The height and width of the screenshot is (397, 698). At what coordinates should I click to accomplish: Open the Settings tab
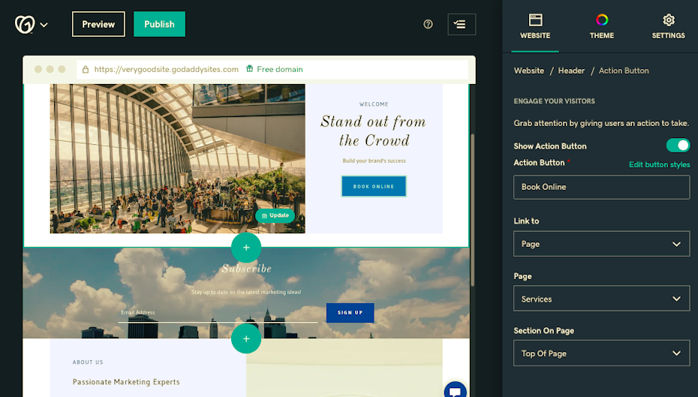(668, 27)
